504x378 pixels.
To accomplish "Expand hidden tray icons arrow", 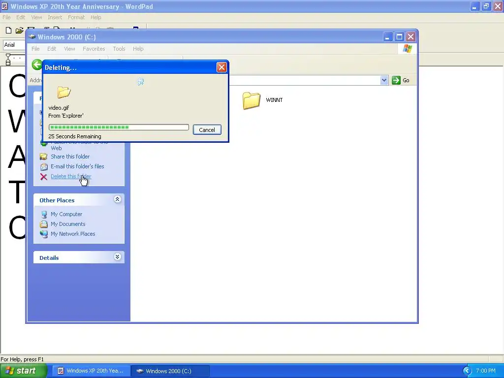I will pos(467,371).
